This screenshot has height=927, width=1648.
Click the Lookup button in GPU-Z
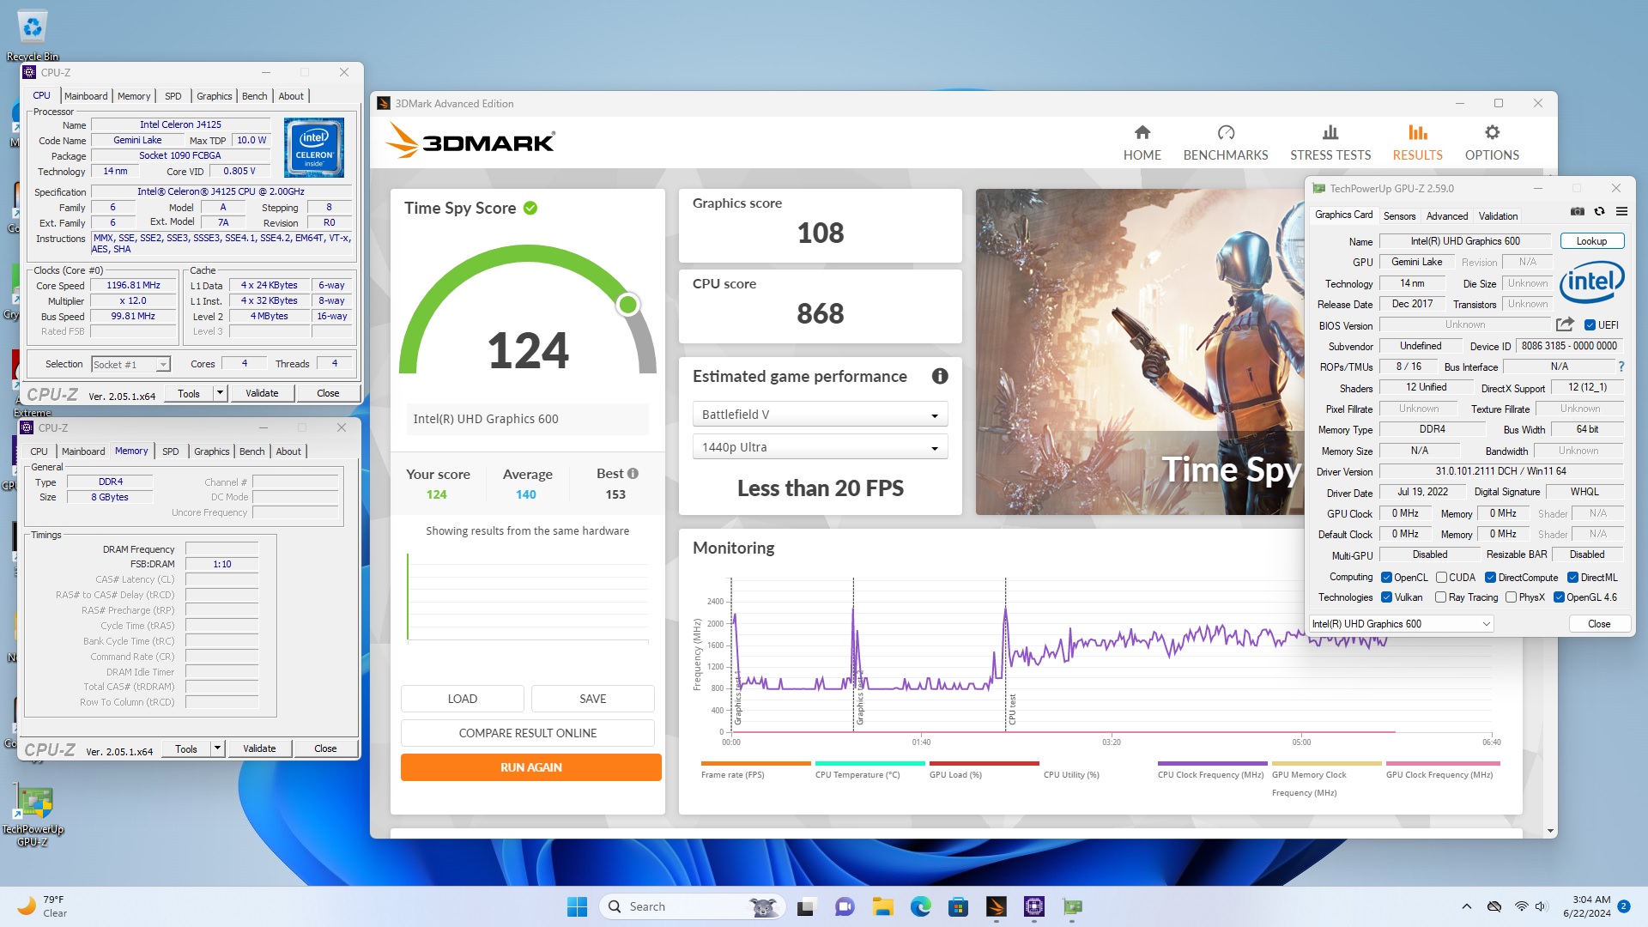coord(1591,241)
